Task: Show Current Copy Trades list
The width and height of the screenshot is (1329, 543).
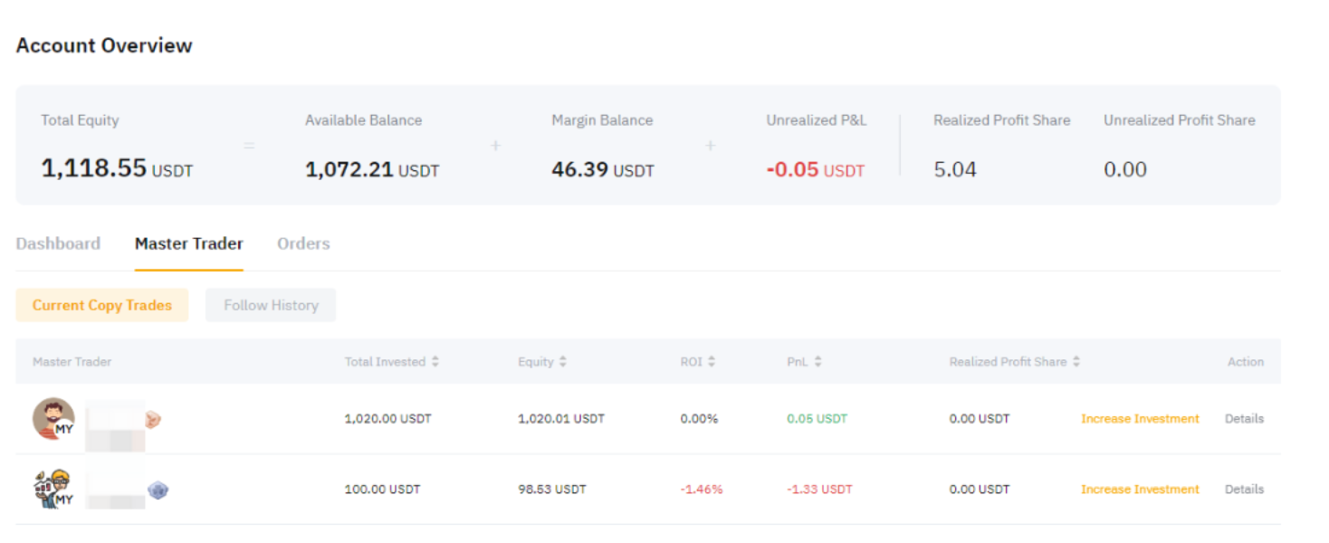Action: [x=101, y=306]
